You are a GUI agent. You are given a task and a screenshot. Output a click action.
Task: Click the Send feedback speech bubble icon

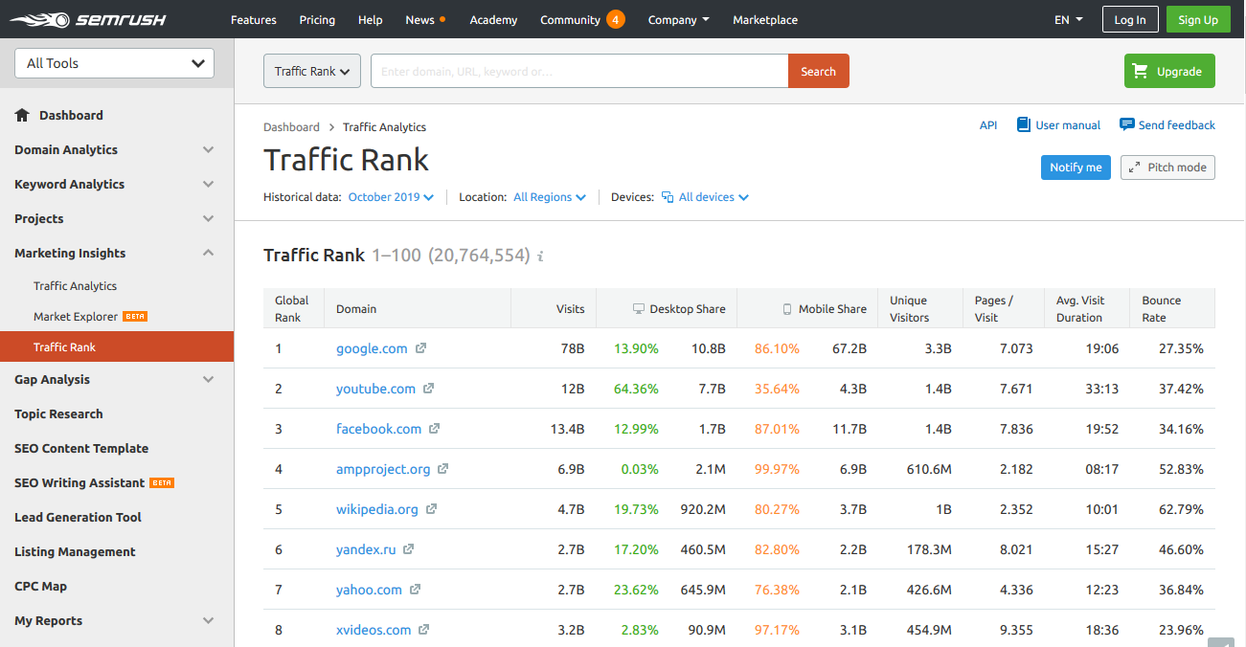click(x=1126, y=124)
